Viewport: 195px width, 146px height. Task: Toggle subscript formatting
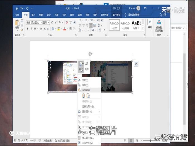tap(45, 29)
